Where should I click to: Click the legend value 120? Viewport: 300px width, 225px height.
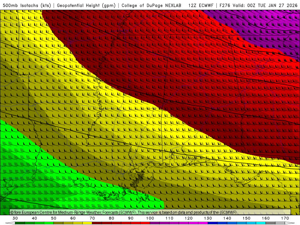189,218
